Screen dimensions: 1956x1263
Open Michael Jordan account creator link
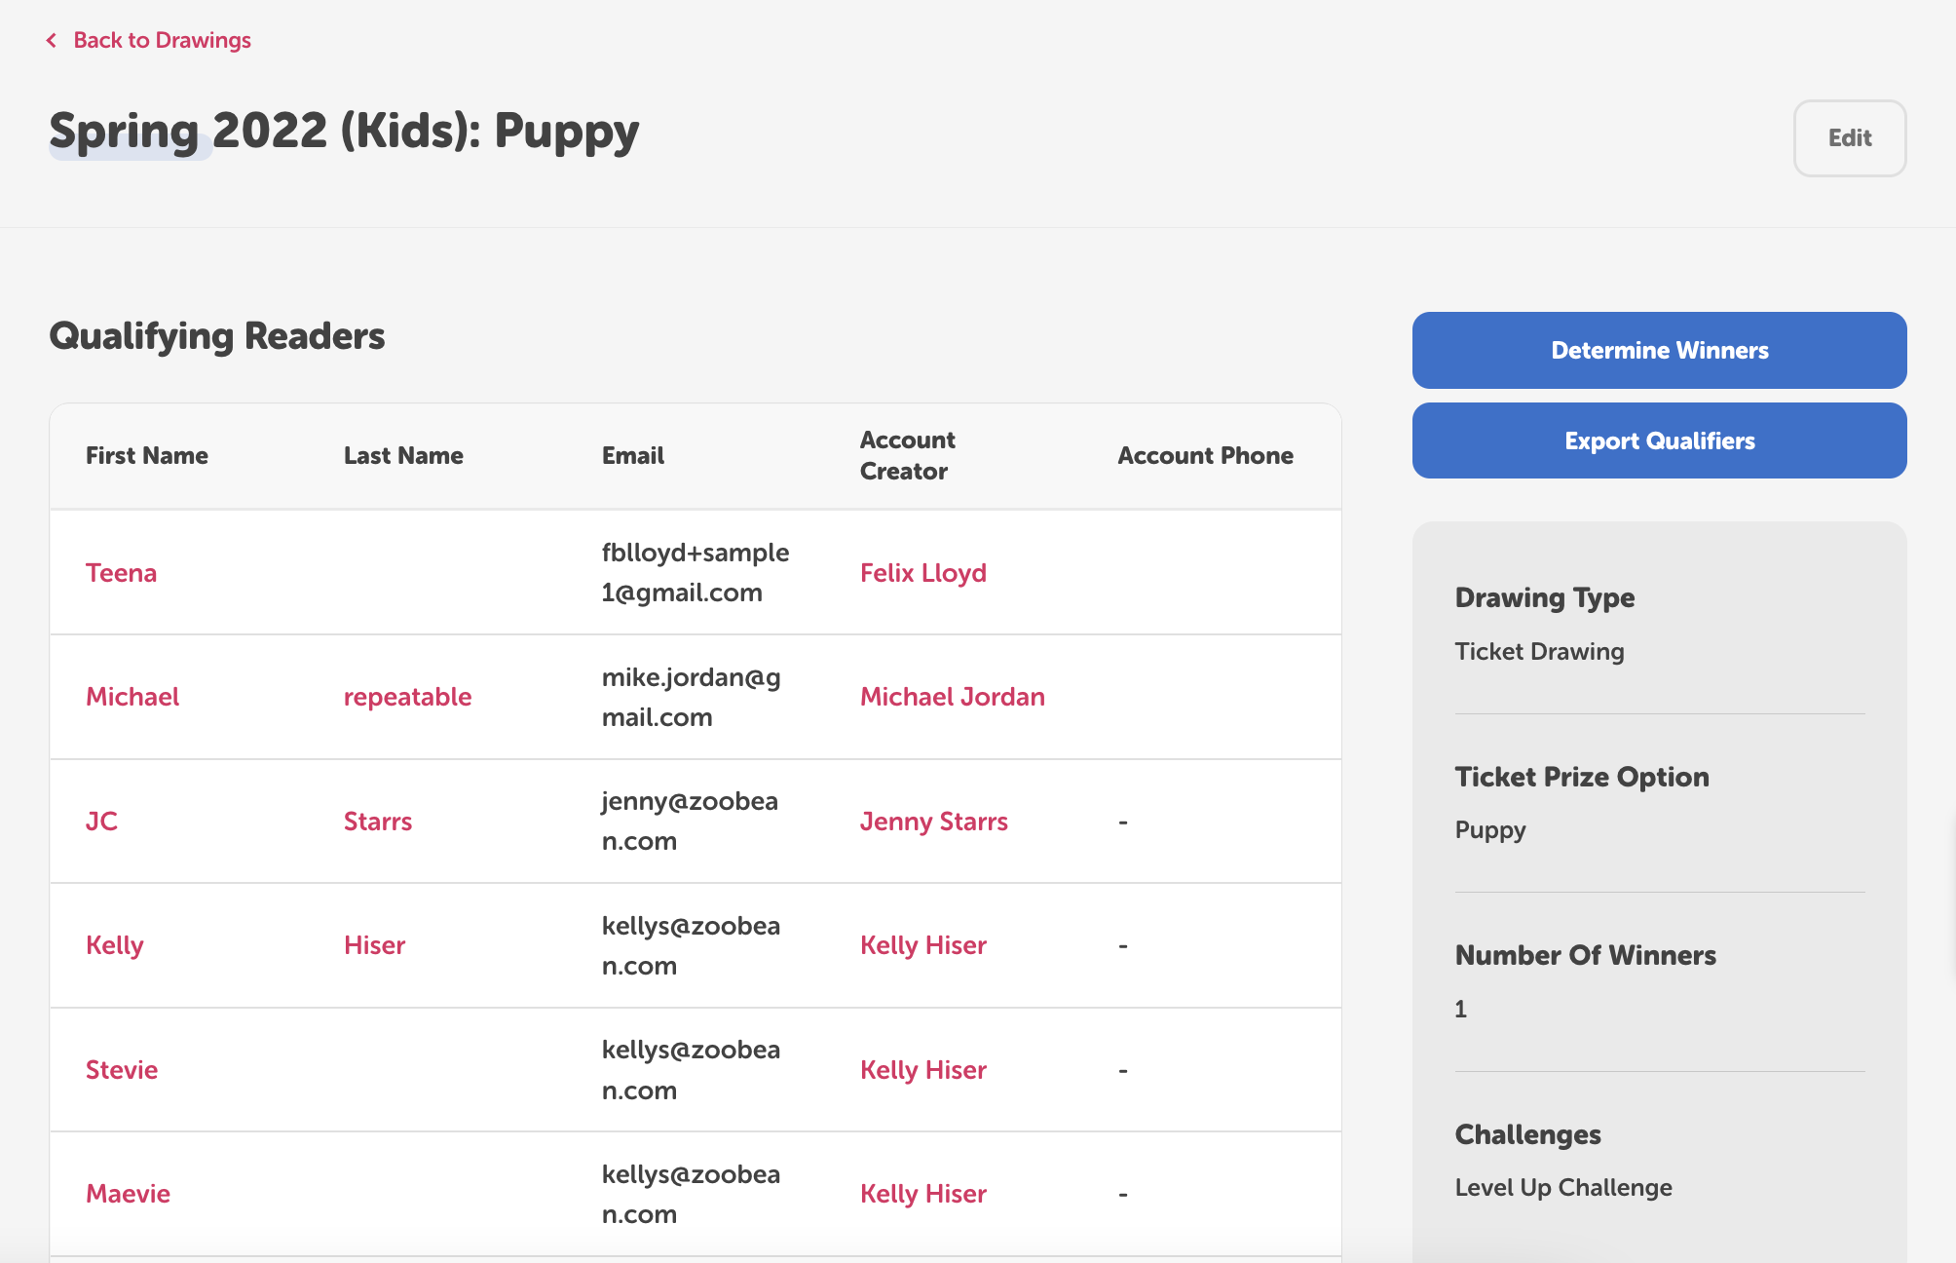tap(952, 696)
